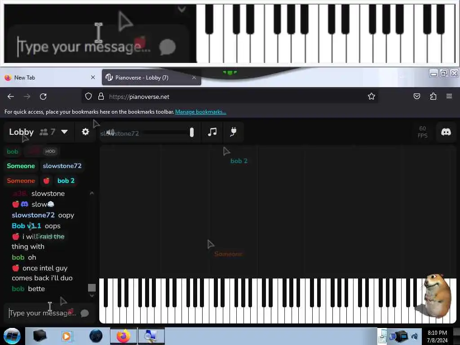Bookmark this page with star icon
460x345 pixels.
tap(372, 96)
